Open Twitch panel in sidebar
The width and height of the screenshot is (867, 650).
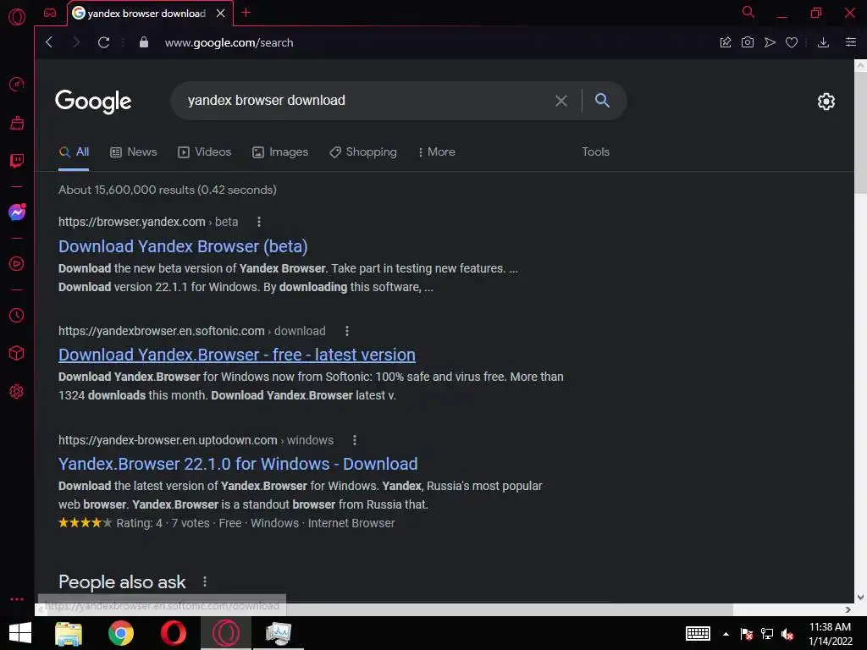(x=17, y=161)
